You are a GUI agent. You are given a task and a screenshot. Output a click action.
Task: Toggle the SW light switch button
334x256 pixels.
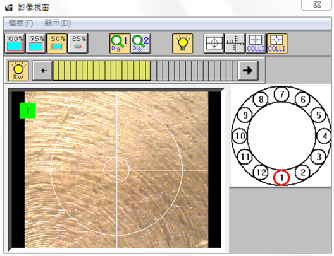[x=18, y=71]
